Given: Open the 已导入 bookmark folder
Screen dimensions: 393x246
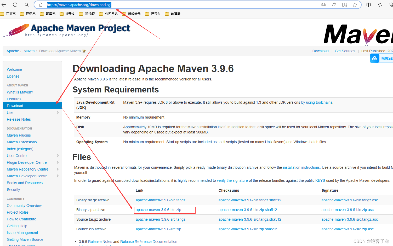Looking at the screenshot, I should [x=153, y=14].
